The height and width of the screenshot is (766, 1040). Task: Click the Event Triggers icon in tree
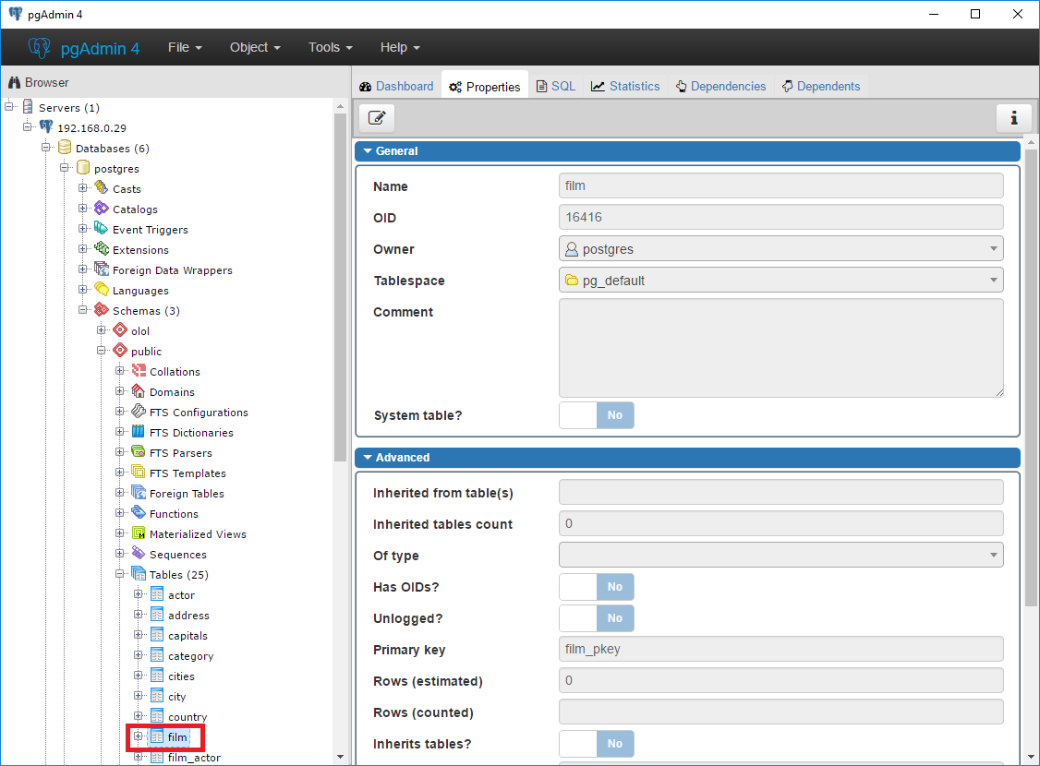pyautogui.click(x=102, y=229)
